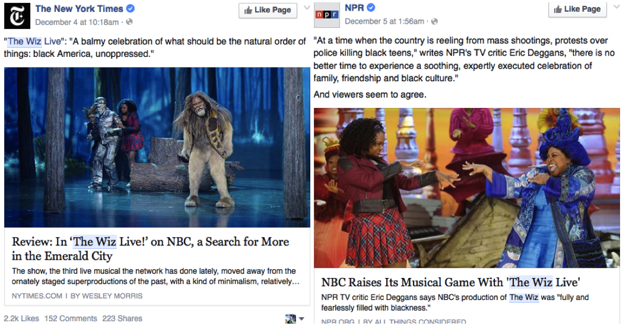623x326 pixels.
Task: Open the dropdown arrow next to audience icon
Action: [301, 319]
